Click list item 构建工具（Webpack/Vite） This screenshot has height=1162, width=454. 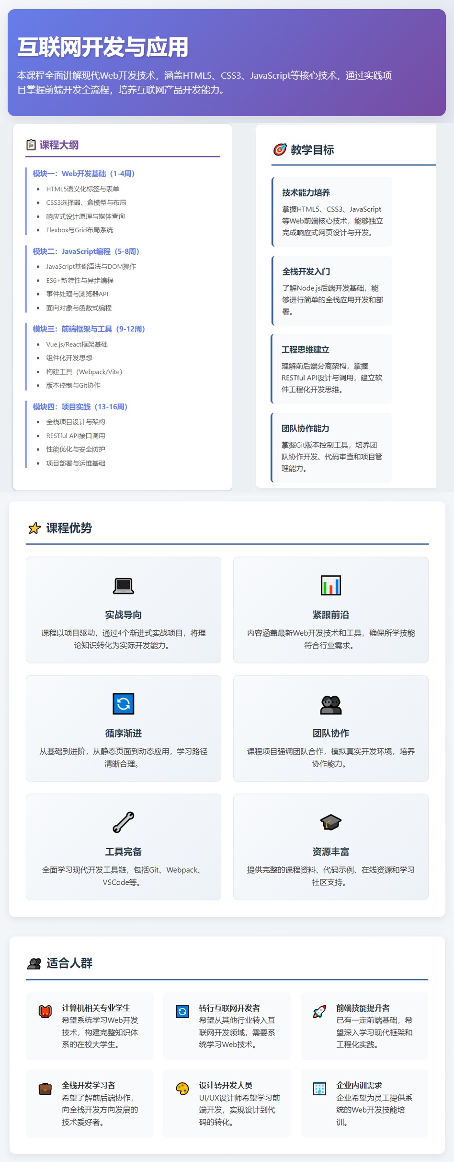[84, 372]
